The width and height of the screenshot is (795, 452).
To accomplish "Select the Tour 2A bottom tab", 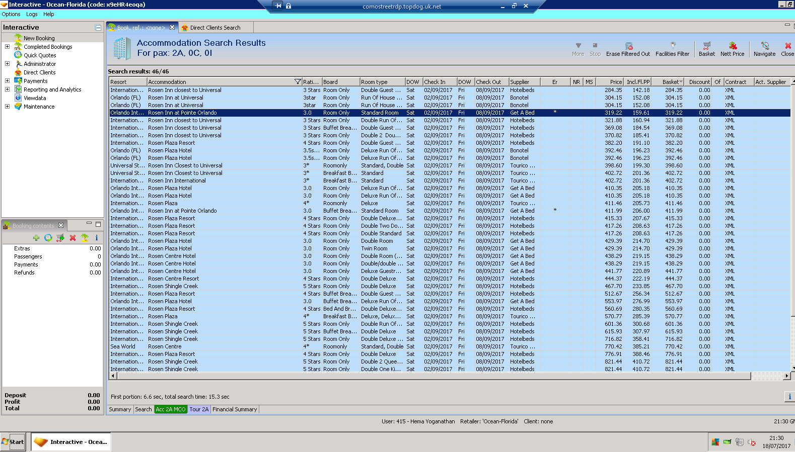I will 199,409.
